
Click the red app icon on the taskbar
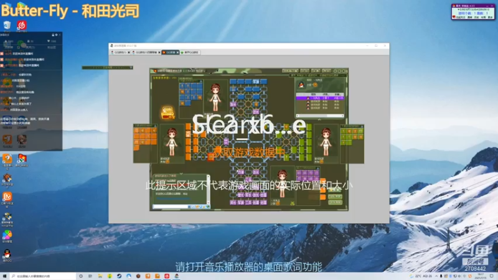coord(167,276)
